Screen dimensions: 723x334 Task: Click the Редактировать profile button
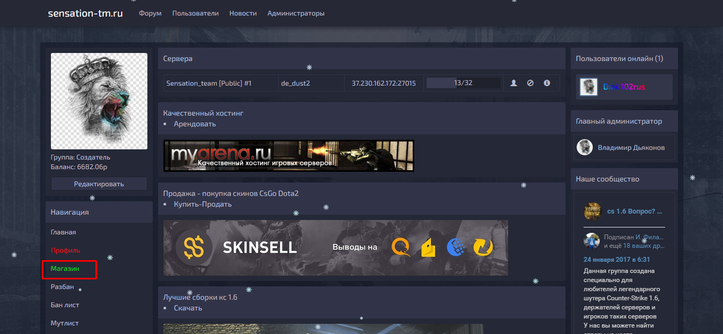point(99,184)
